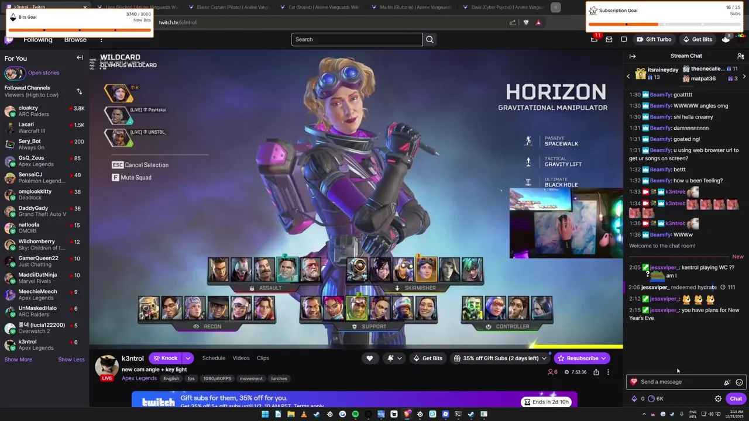Click the Steam tray icon
Screen dimensions: 749x421
point(671,414)
